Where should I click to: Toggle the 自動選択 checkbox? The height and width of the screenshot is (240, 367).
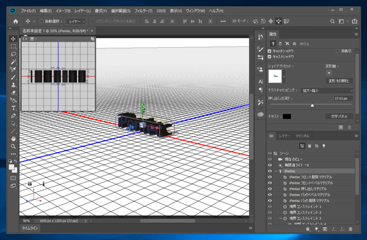[42, 21]
